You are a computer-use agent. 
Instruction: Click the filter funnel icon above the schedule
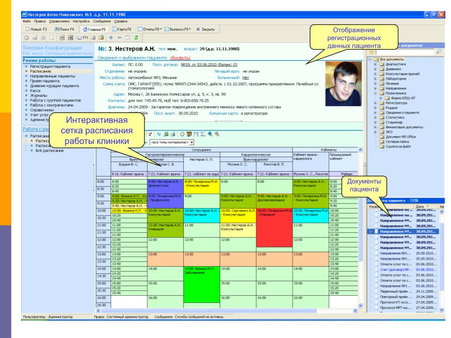click(x=150, y=134)
